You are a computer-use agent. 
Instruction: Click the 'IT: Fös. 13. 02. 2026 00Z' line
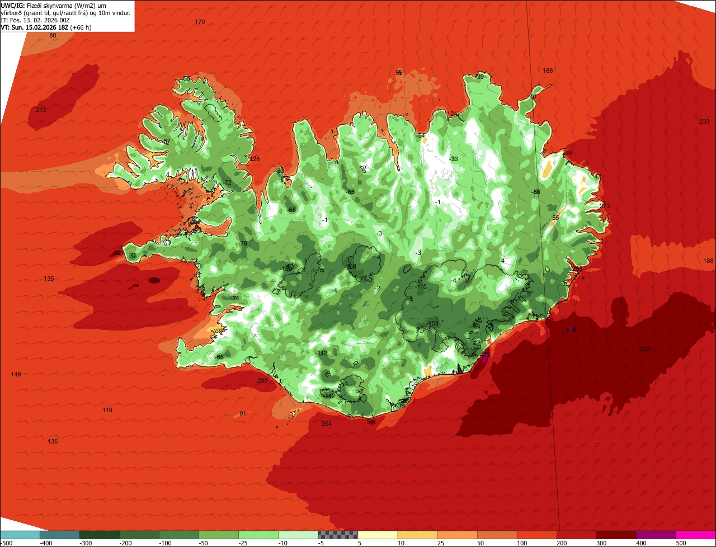35,20
